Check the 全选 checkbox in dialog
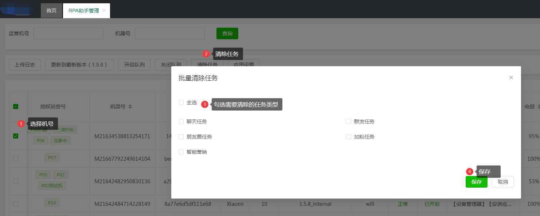 pos(181,103)
